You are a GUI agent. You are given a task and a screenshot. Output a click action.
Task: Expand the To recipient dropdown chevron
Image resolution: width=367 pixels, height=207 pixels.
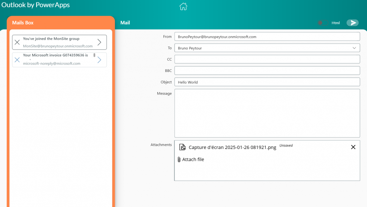pyautogui.click(x=354, y=48)
